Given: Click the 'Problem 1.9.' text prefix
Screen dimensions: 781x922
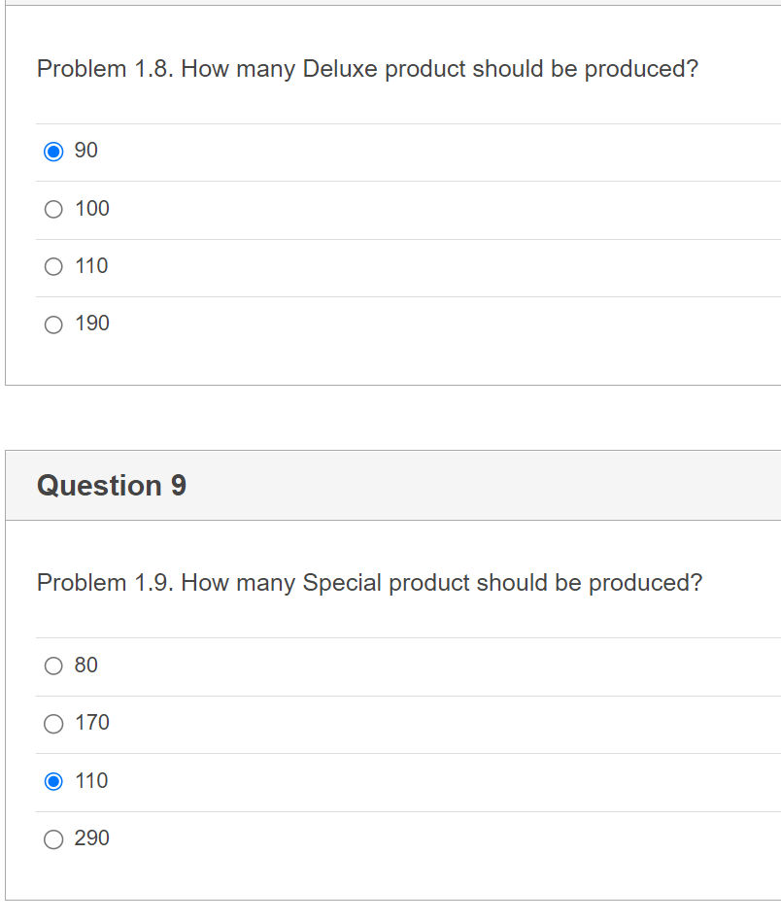Looking at the screenshot, I should point(105,583).
